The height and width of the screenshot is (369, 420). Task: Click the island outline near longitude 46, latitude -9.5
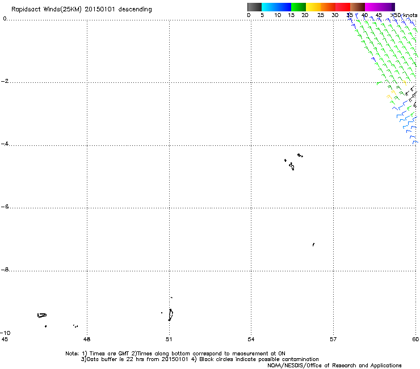pyautogui.click(x=42, y=316)
